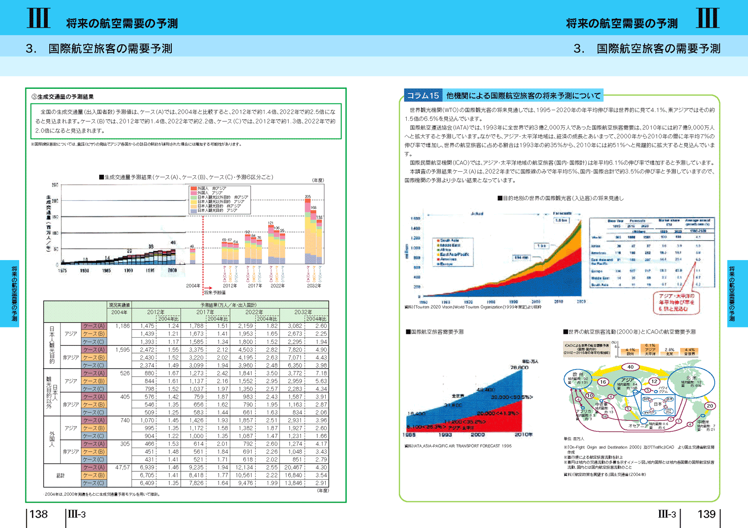Click the South Asia legend entry
748x528 pixels.
448,240
